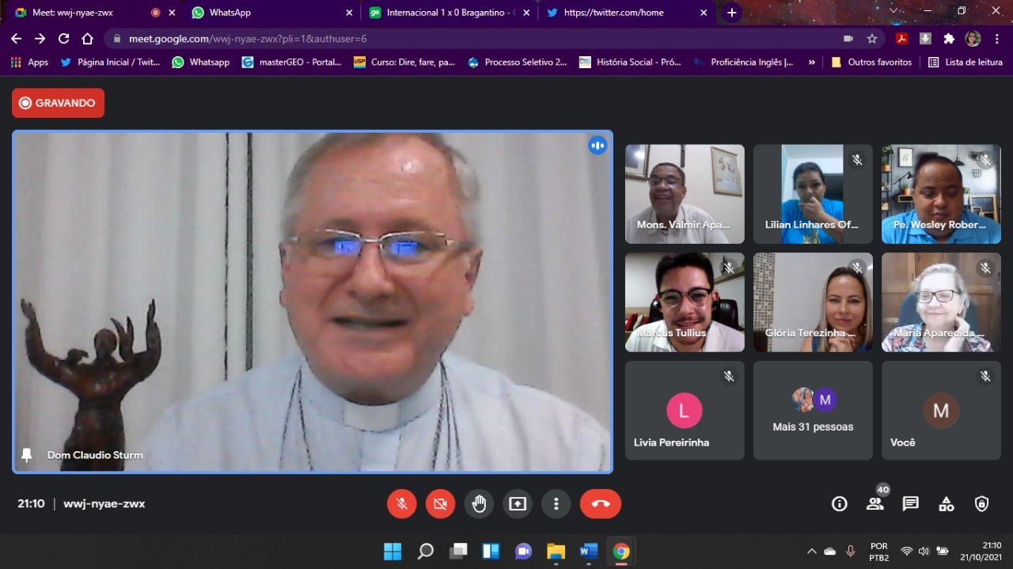Click the present screen button
The height and width of the screenshot is (569, 1013).
[x=518, y=504]
